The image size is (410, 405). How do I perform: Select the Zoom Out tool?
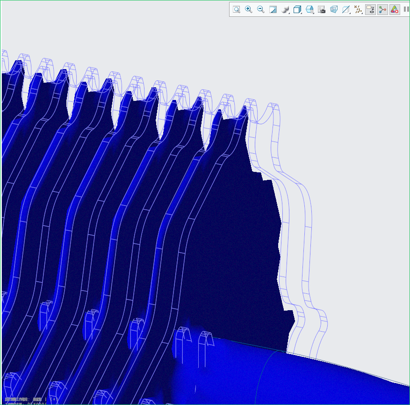[261, 9]
